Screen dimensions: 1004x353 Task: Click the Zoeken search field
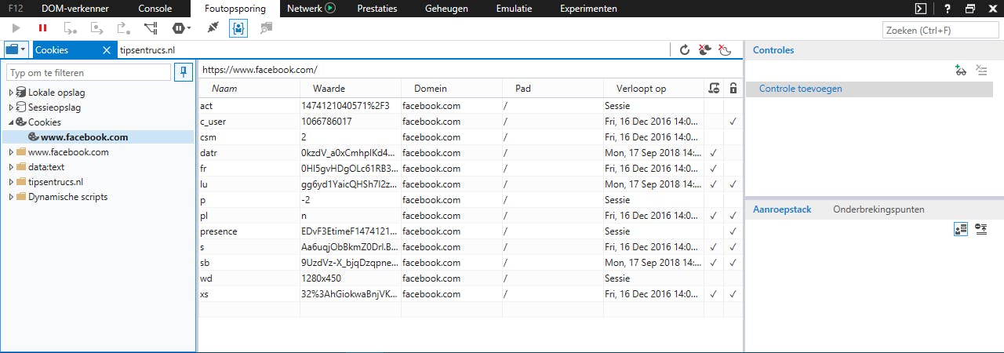coord(940,30)
